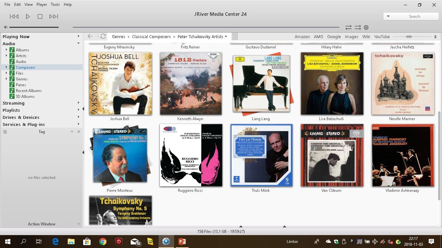
Task: Select the Truls Mörk album thumbnail
Action: pos(261,155)
